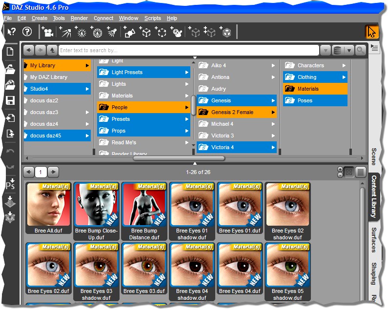
Task: Create new primitive shapes icon
Action: click(x=130, y=32)
